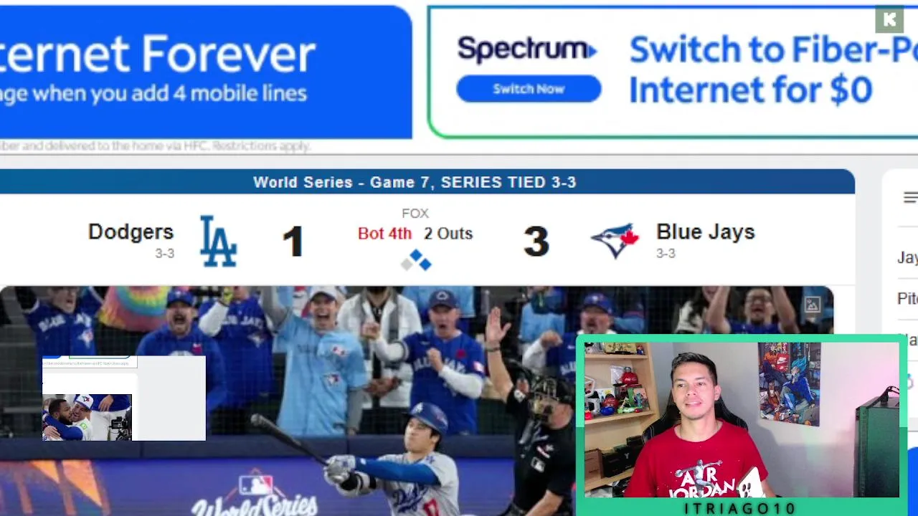Click the Switch Now button

tap(529, 90)
